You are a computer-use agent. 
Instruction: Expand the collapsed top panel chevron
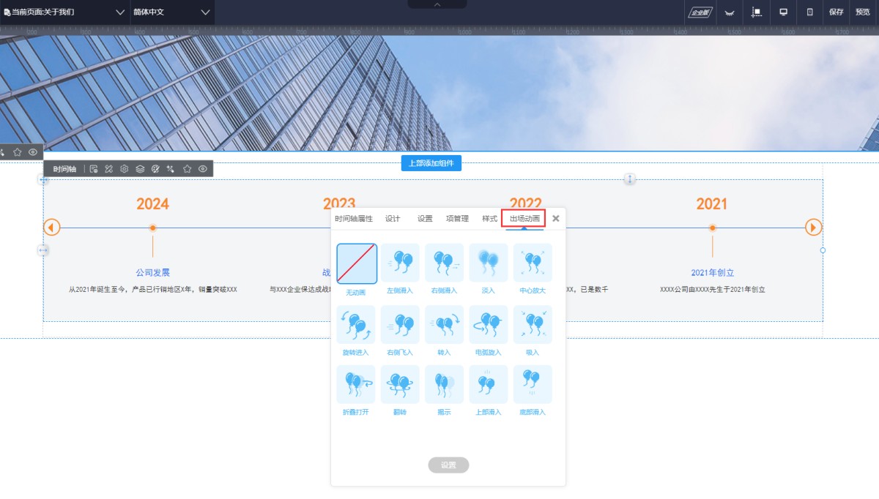click(x=437, y=4)
